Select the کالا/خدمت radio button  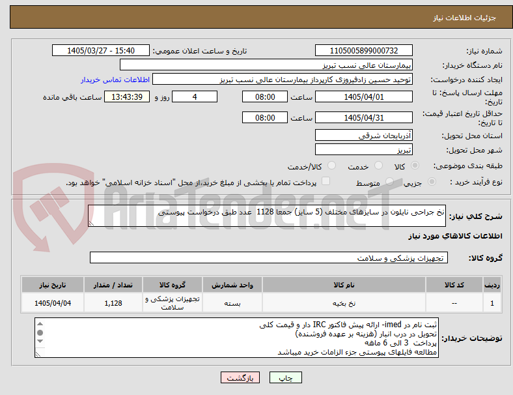tap(332, 166)
